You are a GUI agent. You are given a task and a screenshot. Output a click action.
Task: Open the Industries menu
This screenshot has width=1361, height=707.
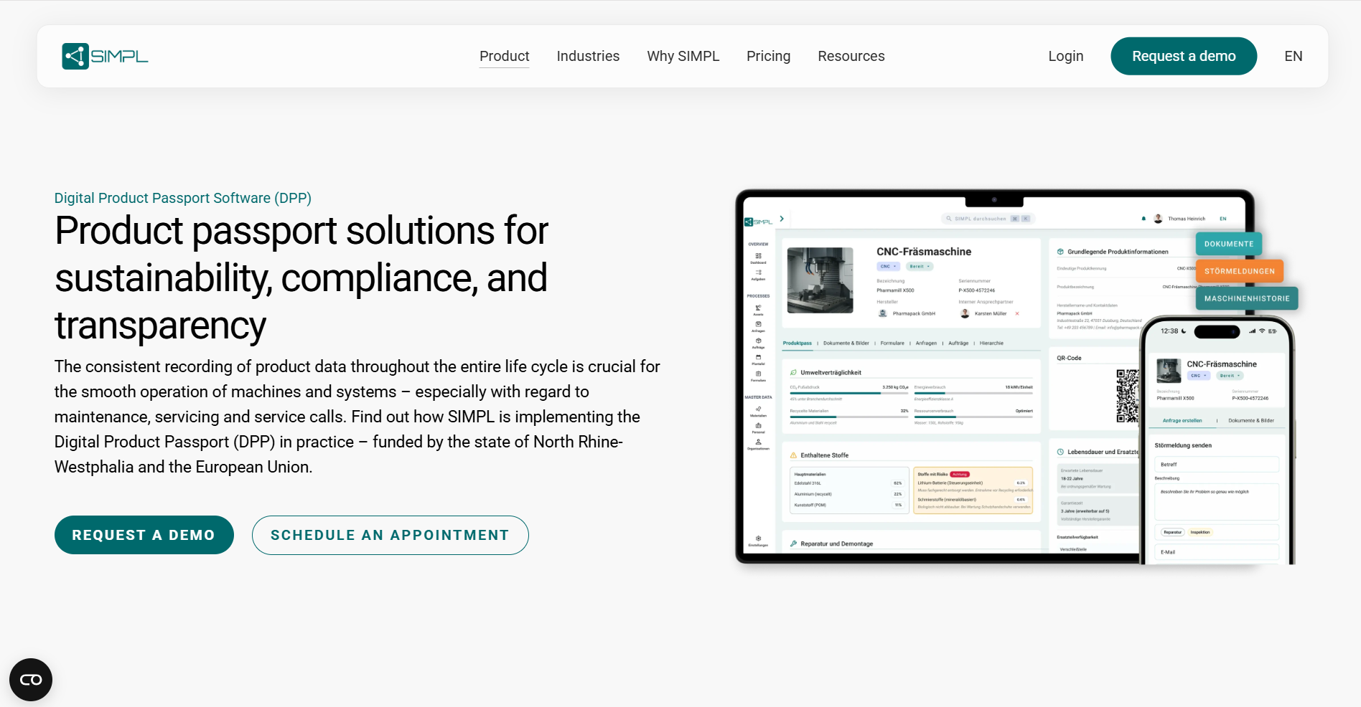click(x=588, y=56)
